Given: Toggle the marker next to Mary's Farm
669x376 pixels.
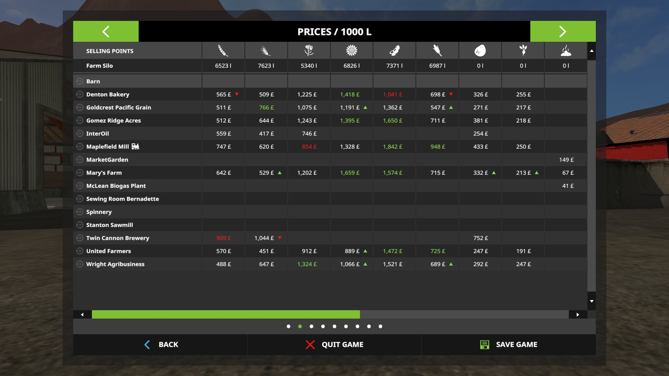Looking at the screenshot, I should click(x=80, y=173).
